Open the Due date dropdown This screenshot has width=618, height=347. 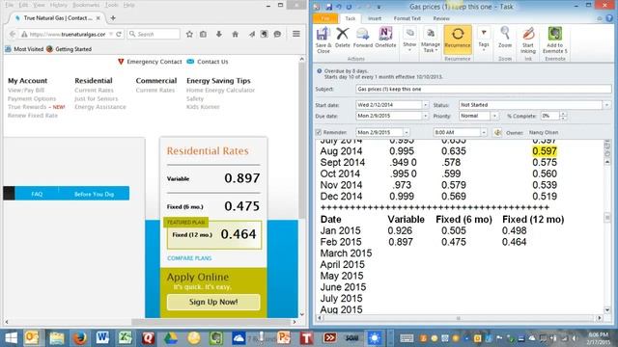point(425,116)
